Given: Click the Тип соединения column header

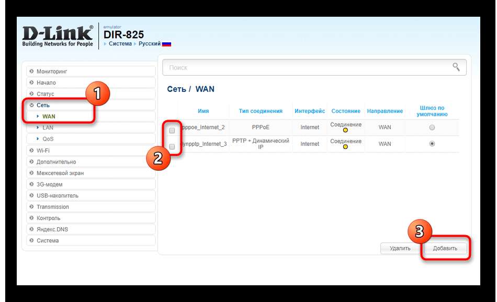Looking at the screenshot, I should point(261,111).
